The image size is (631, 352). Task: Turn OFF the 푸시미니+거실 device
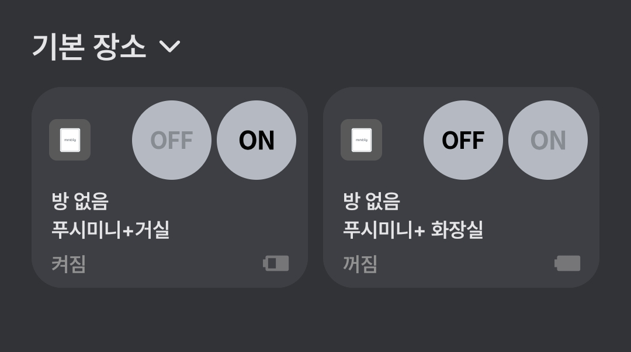pyautogui.click(x=171, y=140)
